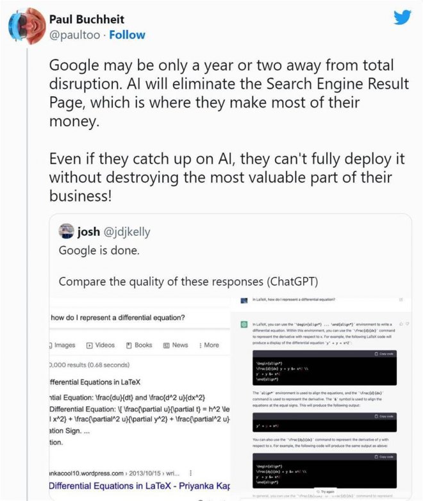This screenshot has height=501, width=423.
Task: Follow the @paultoo account
Action: tap(127, 35)
